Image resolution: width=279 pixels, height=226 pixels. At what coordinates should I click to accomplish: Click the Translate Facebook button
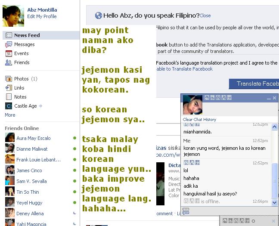pyautogui.click(x=254, y=84)
